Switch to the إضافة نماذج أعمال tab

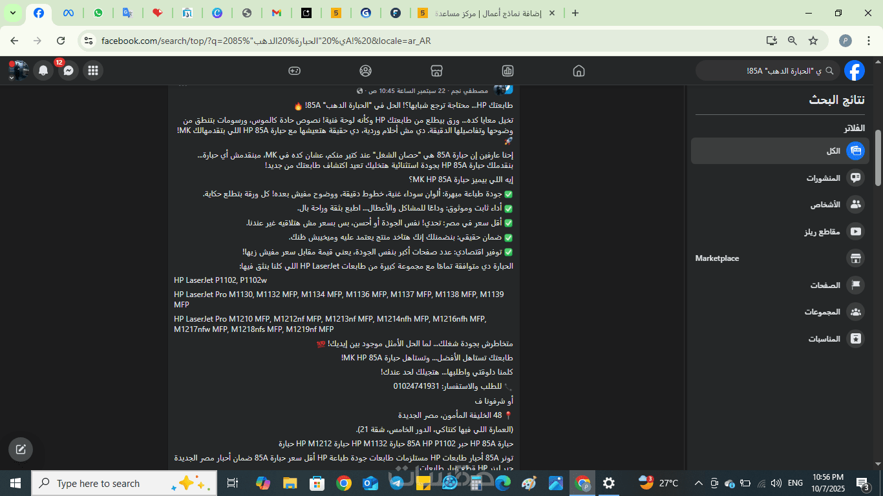click(487, 13)
